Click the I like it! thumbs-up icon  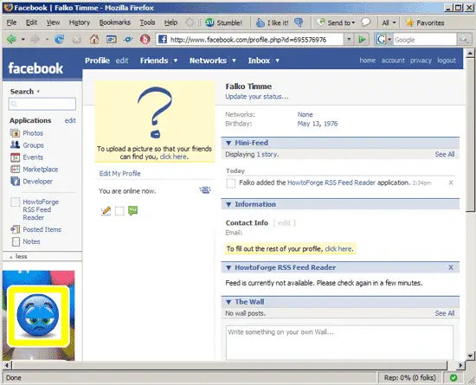pos(261,22)
